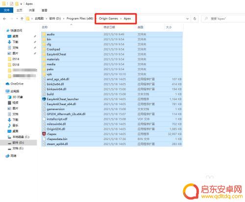Select OriginSDK.dll file
The width and height of the screenshot is (245, 202).
tap(112, 129)
